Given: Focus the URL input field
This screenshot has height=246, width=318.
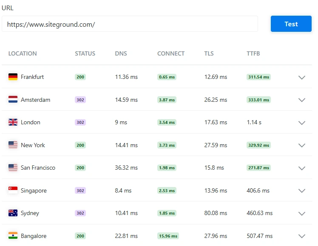Looking at the screenshot, I should coord(130,24).
